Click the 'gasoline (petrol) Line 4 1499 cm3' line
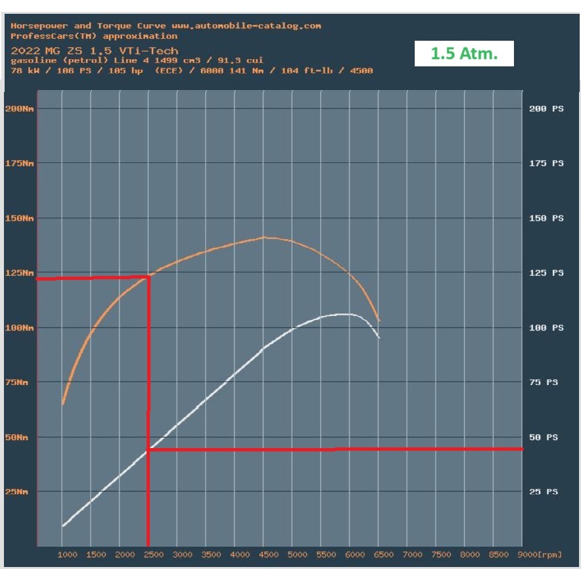This screenshot has height=569, width=581. point(137,60)
